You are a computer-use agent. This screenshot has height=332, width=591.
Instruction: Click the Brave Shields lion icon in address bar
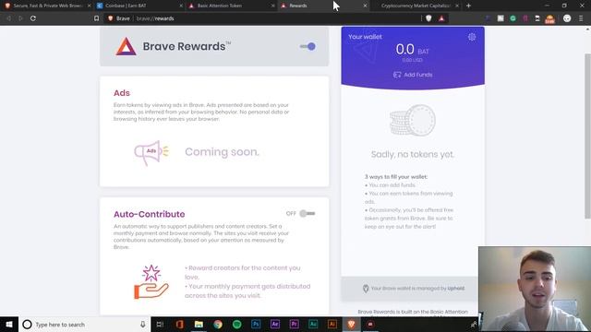pos(428,18)
